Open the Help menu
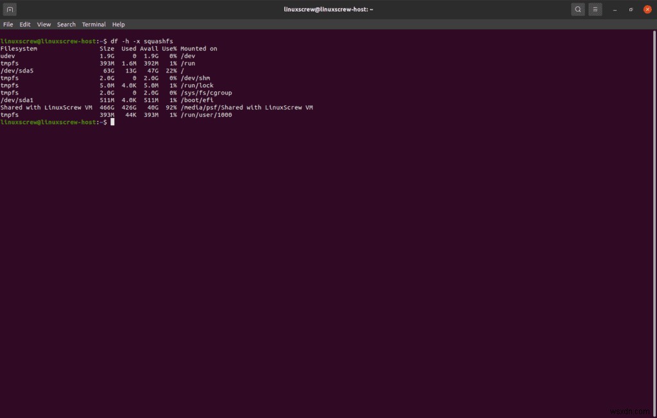Viewport: 657px width, 418px height. [x=118, y=24]
